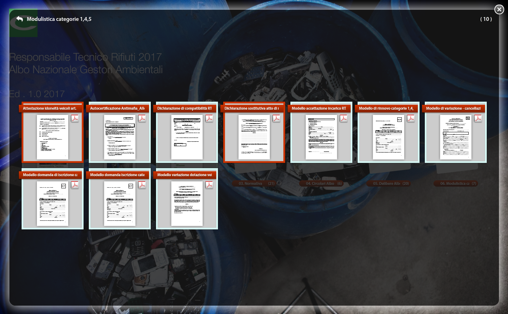Click PDF icon on Modello di variazione - cancellazione
This screenshot has width=508, height=314.
click(x=478, y=118)
